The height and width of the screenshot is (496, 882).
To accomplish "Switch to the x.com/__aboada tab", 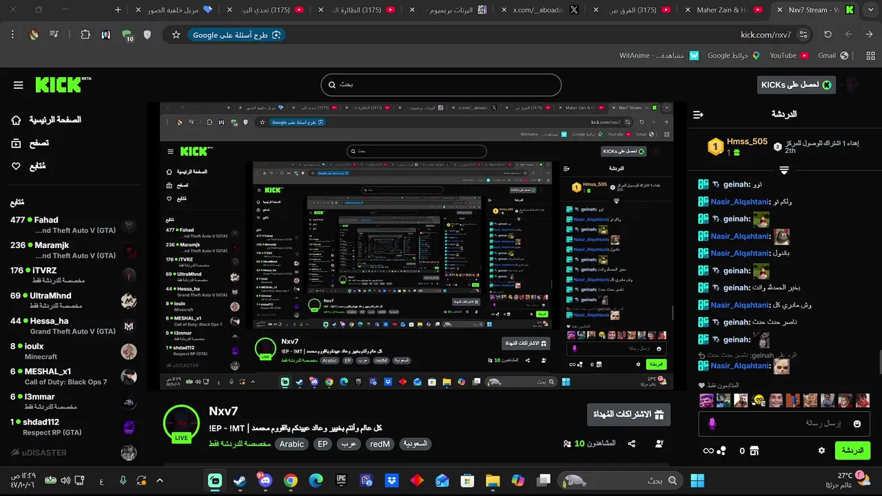I will click(x=541, y=10).
